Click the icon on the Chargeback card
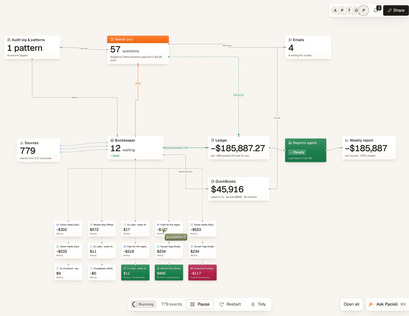Screen dimensions: 409x316 [91, 269]
